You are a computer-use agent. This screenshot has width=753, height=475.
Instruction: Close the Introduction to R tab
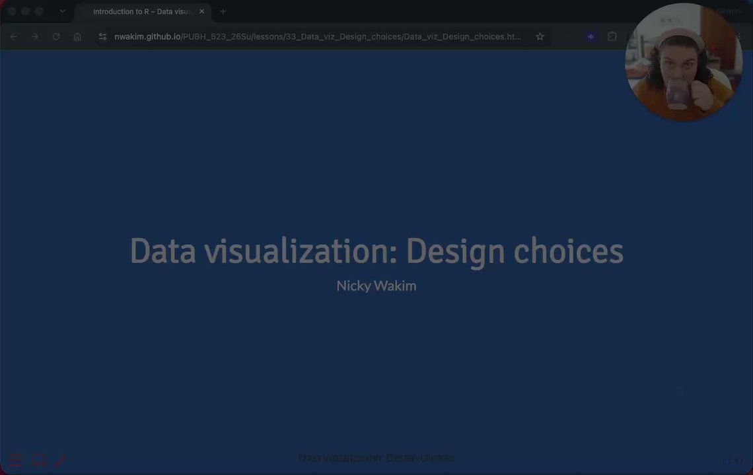click(x=201, y=11)
